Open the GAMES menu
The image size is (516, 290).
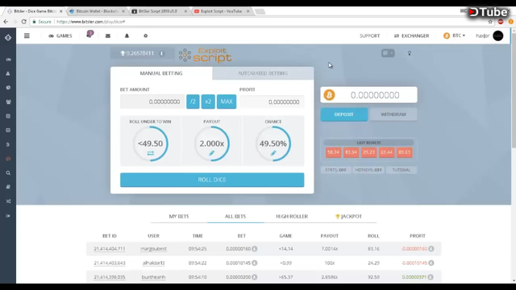pos(60,35)
